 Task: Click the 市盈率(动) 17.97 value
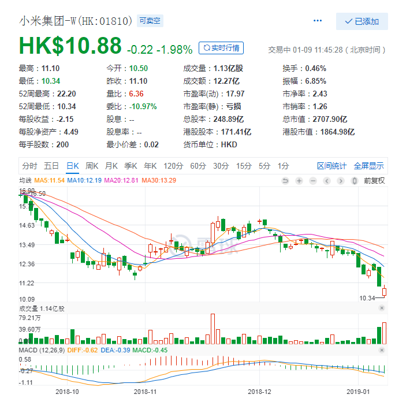(235, 94)
